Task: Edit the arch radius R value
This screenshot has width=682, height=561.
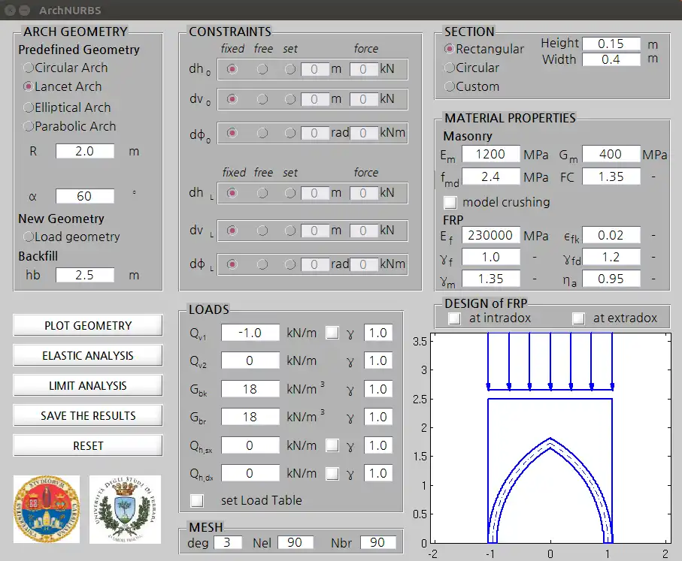Action: (x=84, y=151)
